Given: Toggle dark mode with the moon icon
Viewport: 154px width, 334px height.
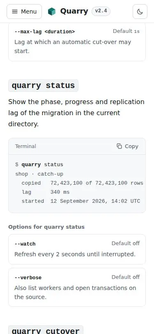Looking at the screenshot, I should [140, 12].
